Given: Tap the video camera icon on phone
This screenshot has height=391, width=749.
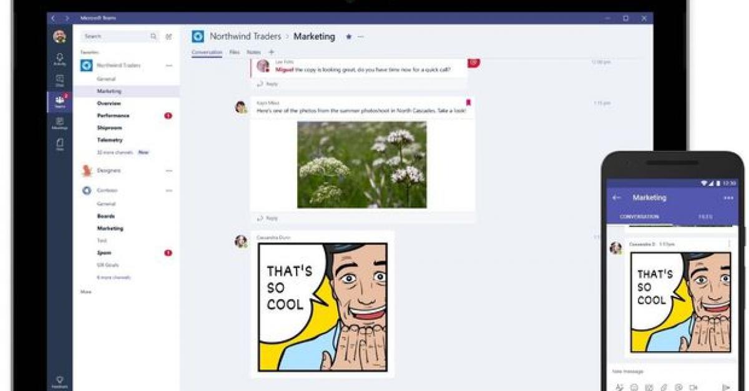Looking at the screenshot, I should click(x=693, y=387).
